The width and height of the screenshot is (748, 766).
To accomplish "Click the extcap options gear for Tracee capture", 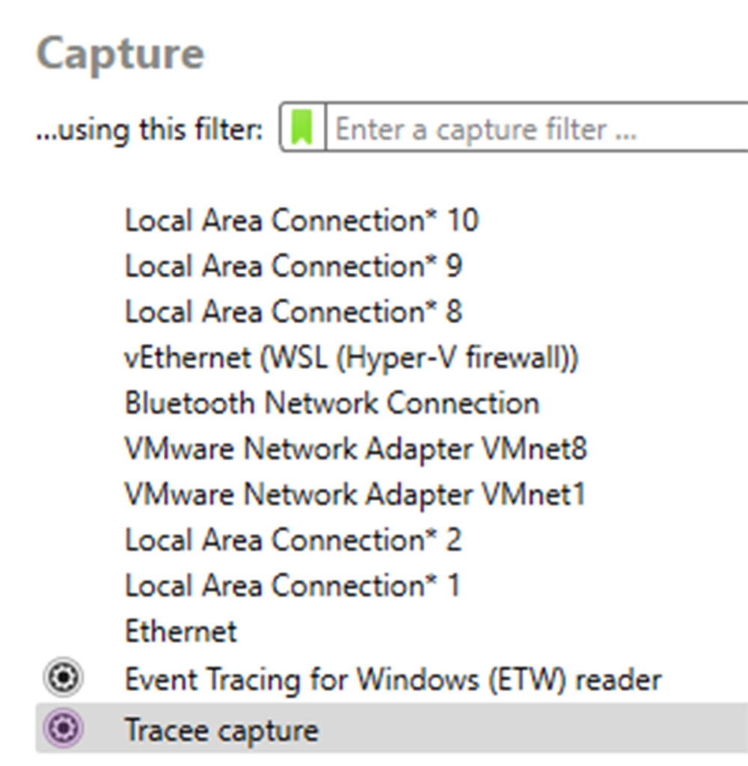I will 64,731.
